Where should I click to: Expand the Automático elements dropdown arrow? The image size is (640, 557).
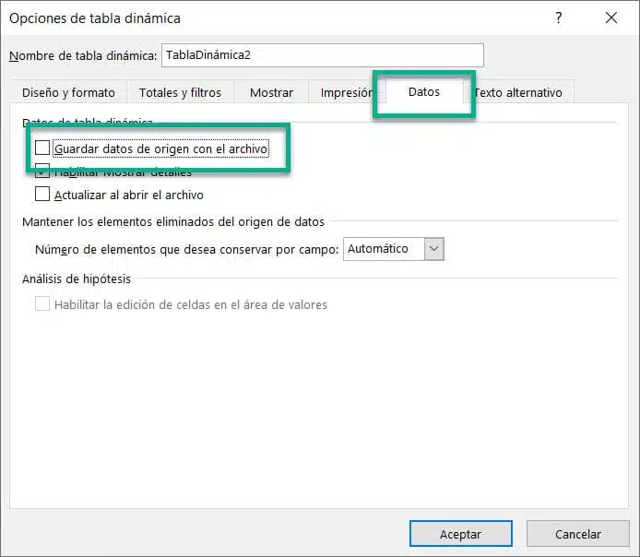click(433, 248)
